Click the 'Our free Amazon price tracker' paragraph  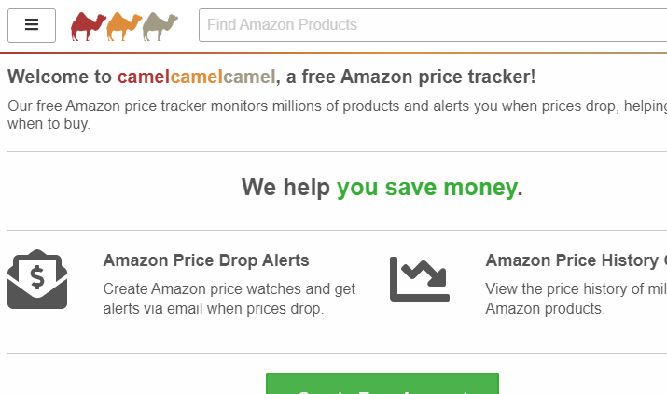(x=337, y=115)
